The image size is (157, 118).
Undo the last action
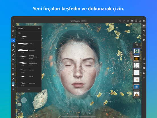(120, 21)
